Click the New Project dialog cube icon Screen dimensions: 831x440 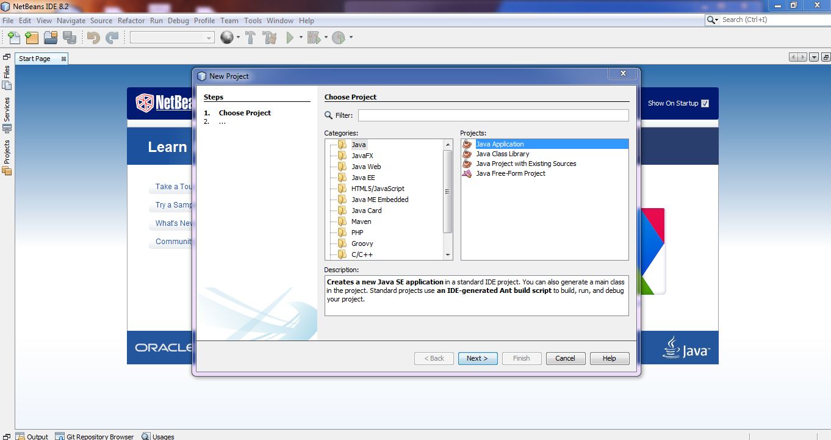[202, 76]
